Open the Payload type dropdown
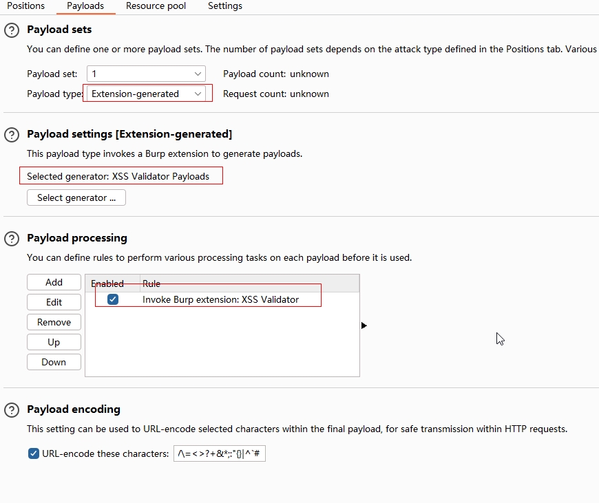 point(146,94)
